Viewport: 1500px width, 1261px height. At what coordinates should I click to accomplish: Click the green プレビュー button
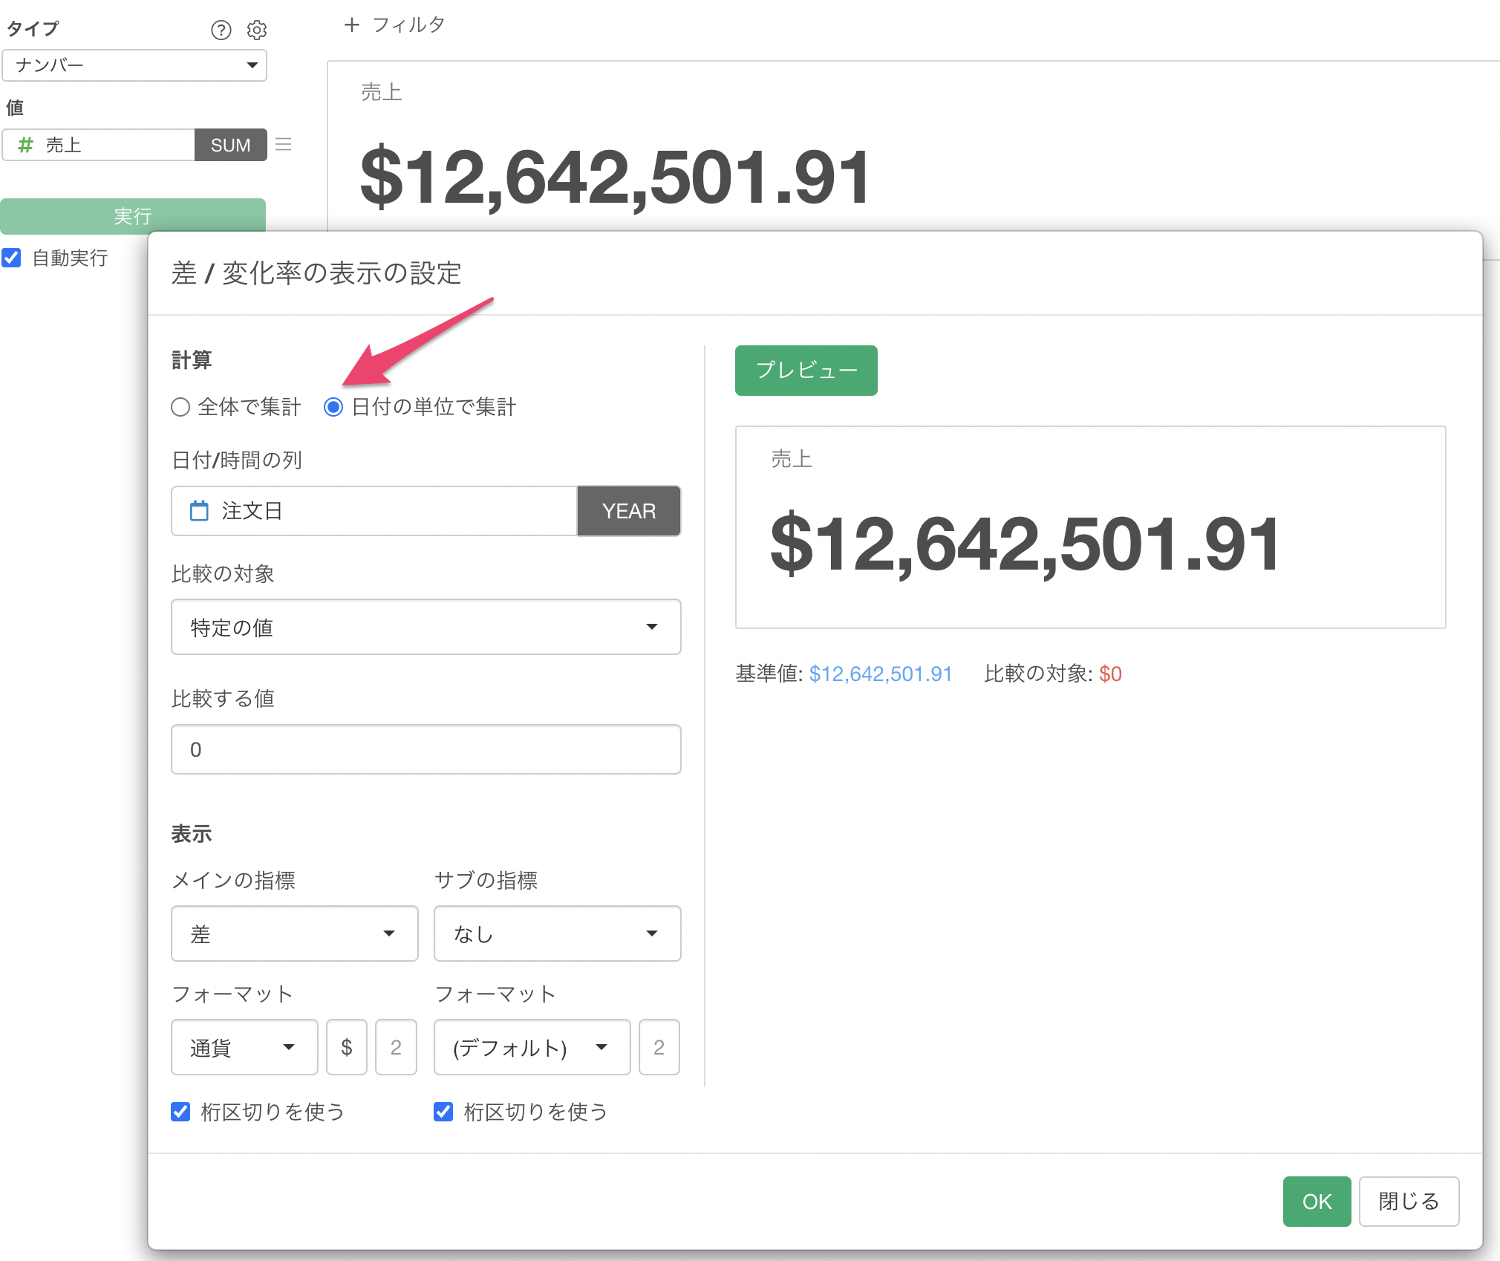(x=806, y=370)
